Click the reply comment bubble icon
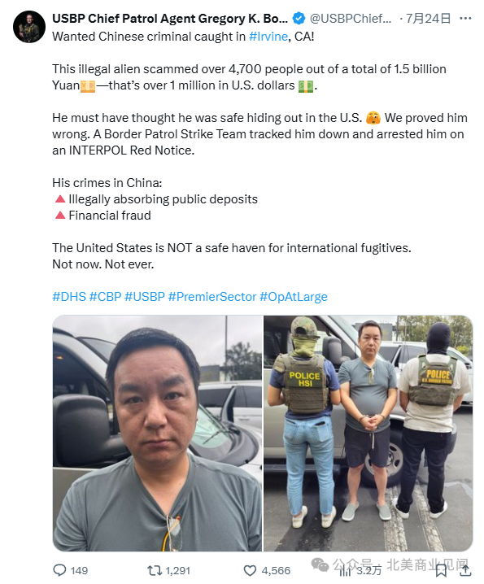484x584 pixels. 59,570
